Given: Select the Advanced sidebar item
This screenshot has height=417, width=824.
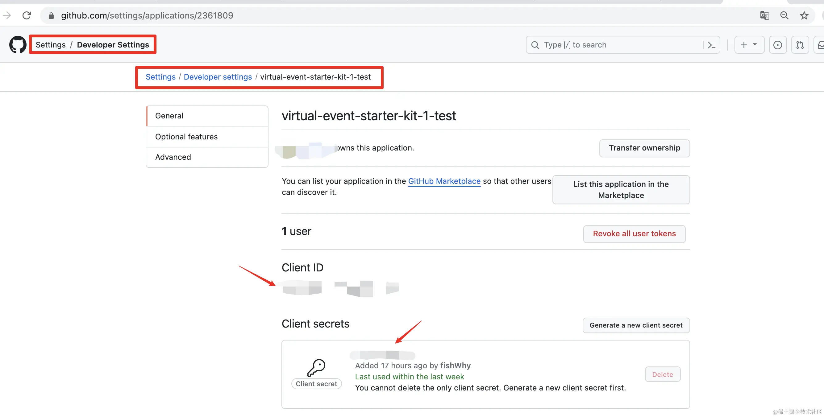Looking at the screenshot, I should point(173,157).
